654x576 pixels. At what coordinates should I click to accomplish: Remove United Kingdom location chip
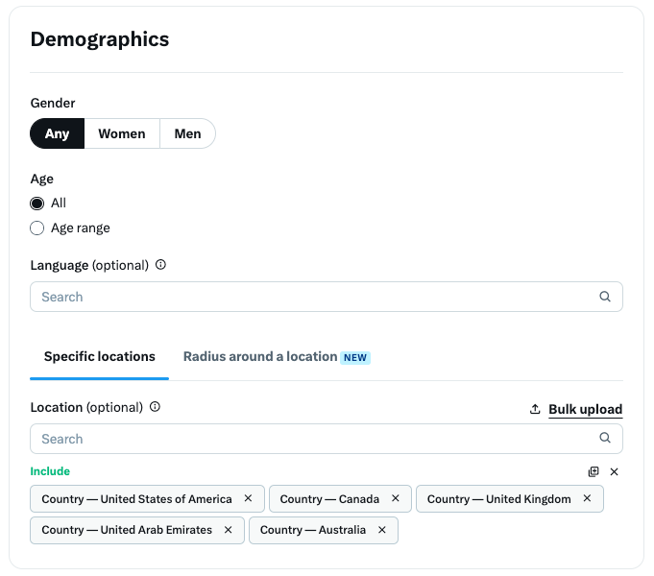click(587, 498)
